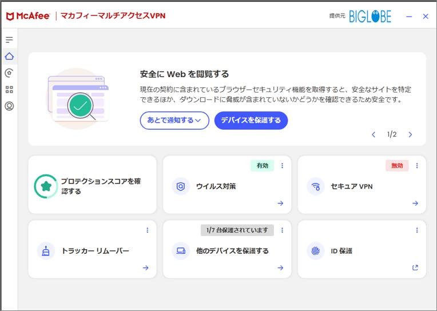Go to the next banner slide
The width and height of the screenshot is (437, 311).
coord(410,134)
